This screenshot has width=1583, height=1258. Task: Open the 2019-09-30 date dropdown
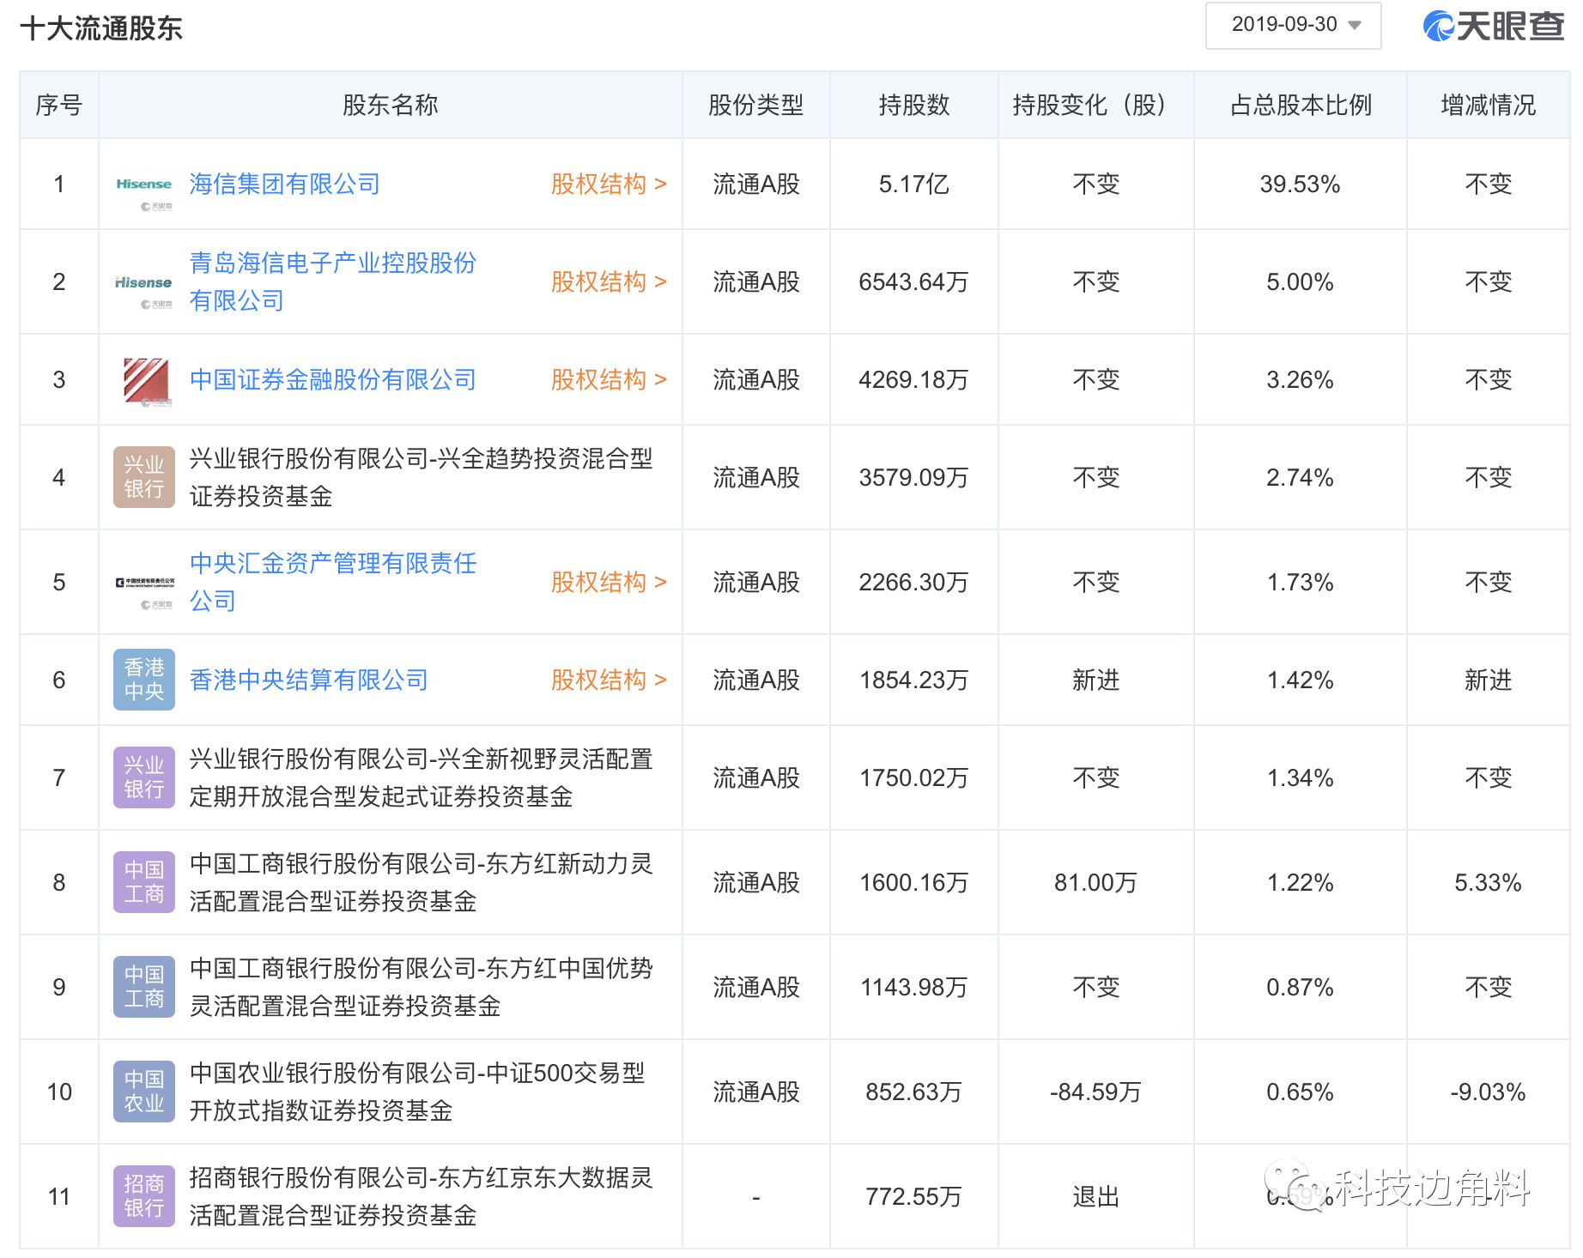[1293, 26]
